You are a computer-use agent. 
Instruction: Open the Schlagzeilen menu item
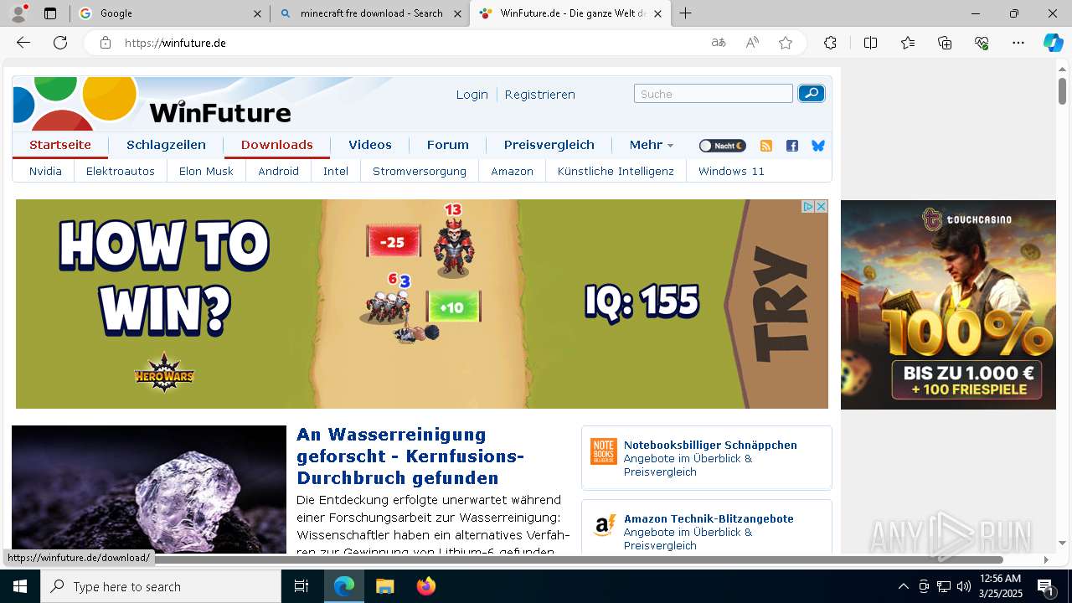point(166,145)
